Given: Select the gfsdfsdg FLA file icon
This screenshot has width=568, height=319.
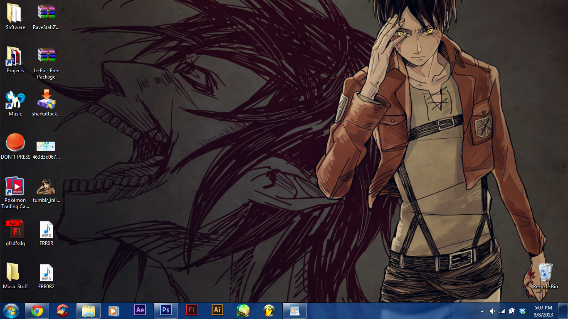Looking at the screenshot, I should point(15,230).
